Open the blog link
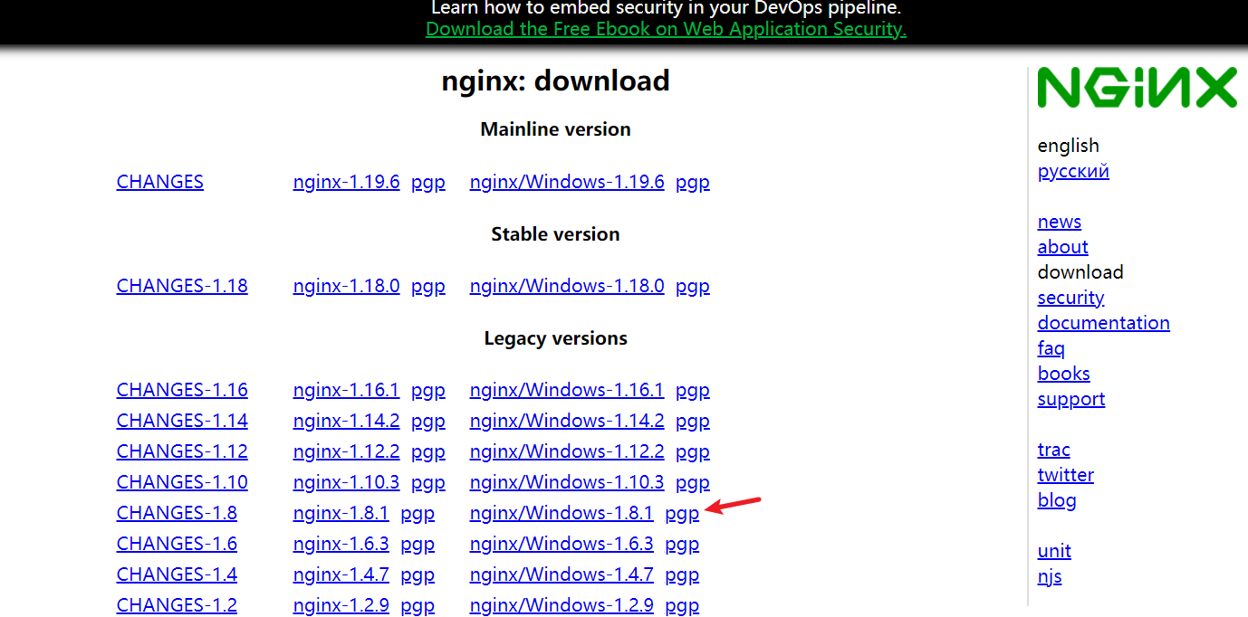Viewport: 1248px width, 617px height. click(1057, 500)
